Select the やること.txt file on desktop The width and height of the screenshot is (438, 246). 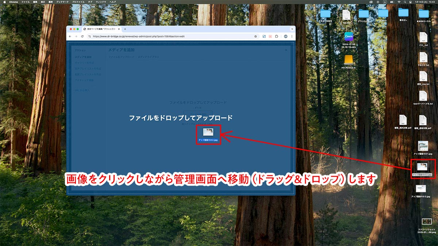[x=423, y=59]
